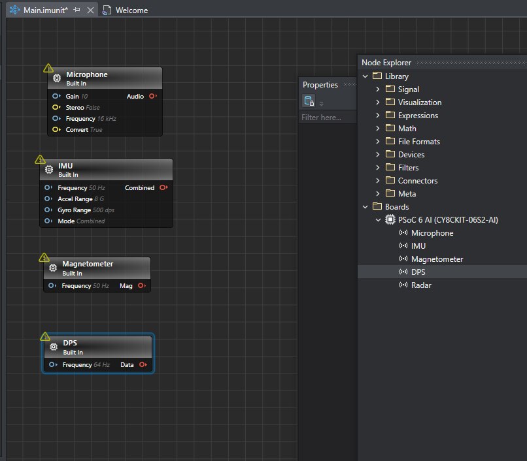The height and width of the screenshot is (461, 527).
Task: Click the DPS node chip icon
Action: tap(54, 347)
